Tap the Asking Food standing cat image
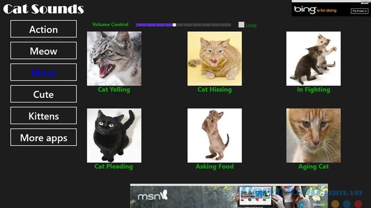This screenshot has width=371, height=208. click(x=214, y=135)
